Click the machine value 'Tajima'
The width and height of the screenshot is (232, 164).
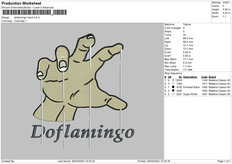187,24
